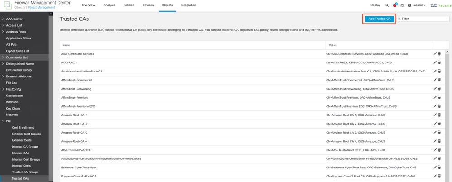
Task: Open the admin user dropdown
Action: [x=419, y=5]
